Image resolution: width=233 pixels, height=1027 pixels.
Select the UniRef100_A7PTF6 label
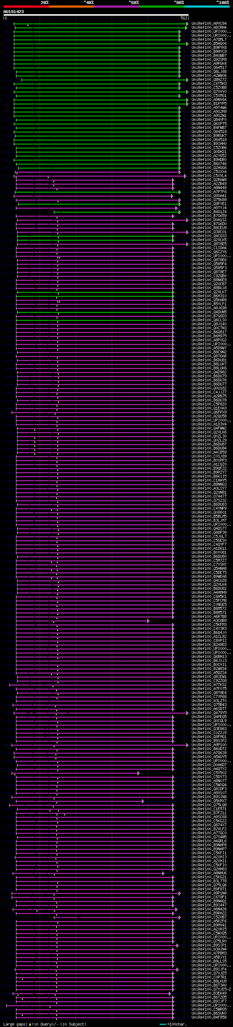[209, 192]
